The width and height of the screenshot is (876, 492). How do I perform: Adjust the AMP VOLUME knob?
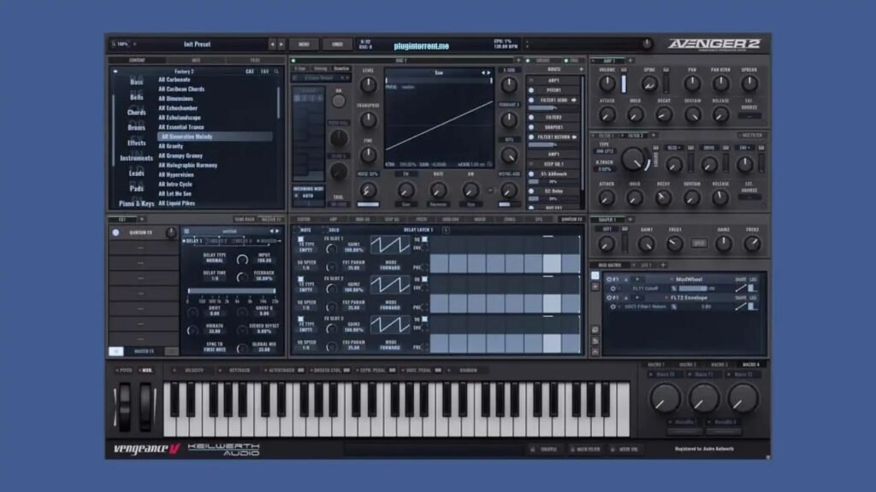click(x=607, y=85)
